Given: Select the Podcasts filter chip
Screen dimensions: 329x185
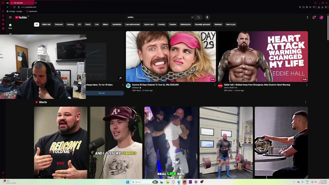Looking at the screenshot, I should [59, 24].
